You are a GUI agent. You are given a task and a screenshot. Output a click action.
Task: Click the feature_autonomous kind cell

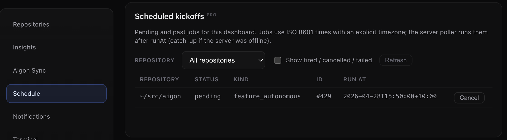tap(267, 96)
